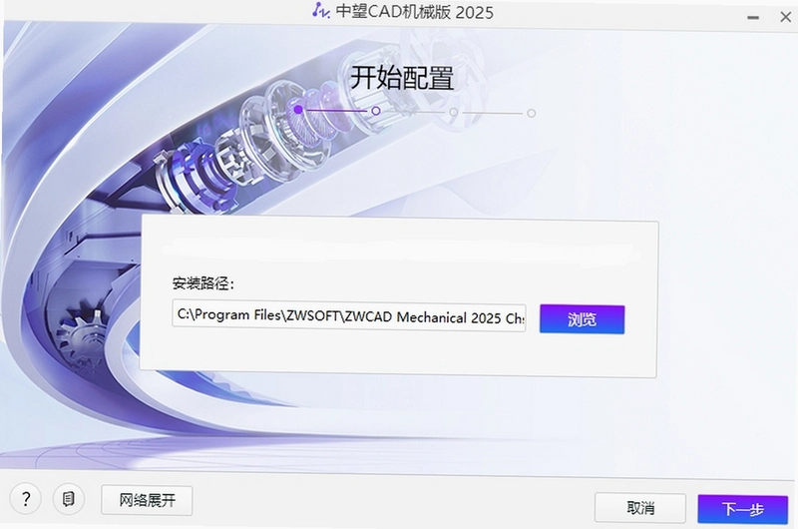798x529 pixels.
Task: Click the second-step progress circle
Action: click(376, 111)
